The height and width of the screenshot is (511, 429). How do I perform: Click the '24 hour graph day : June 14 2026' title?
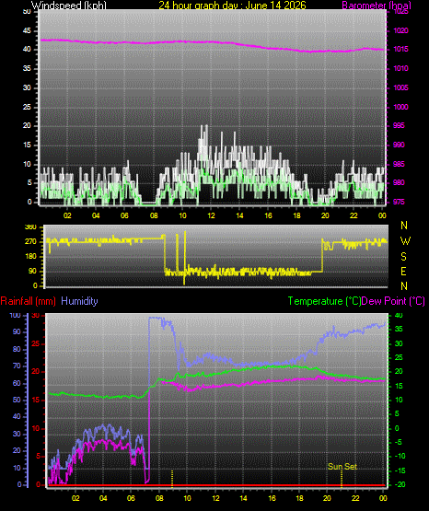click(x=232, y=6)
